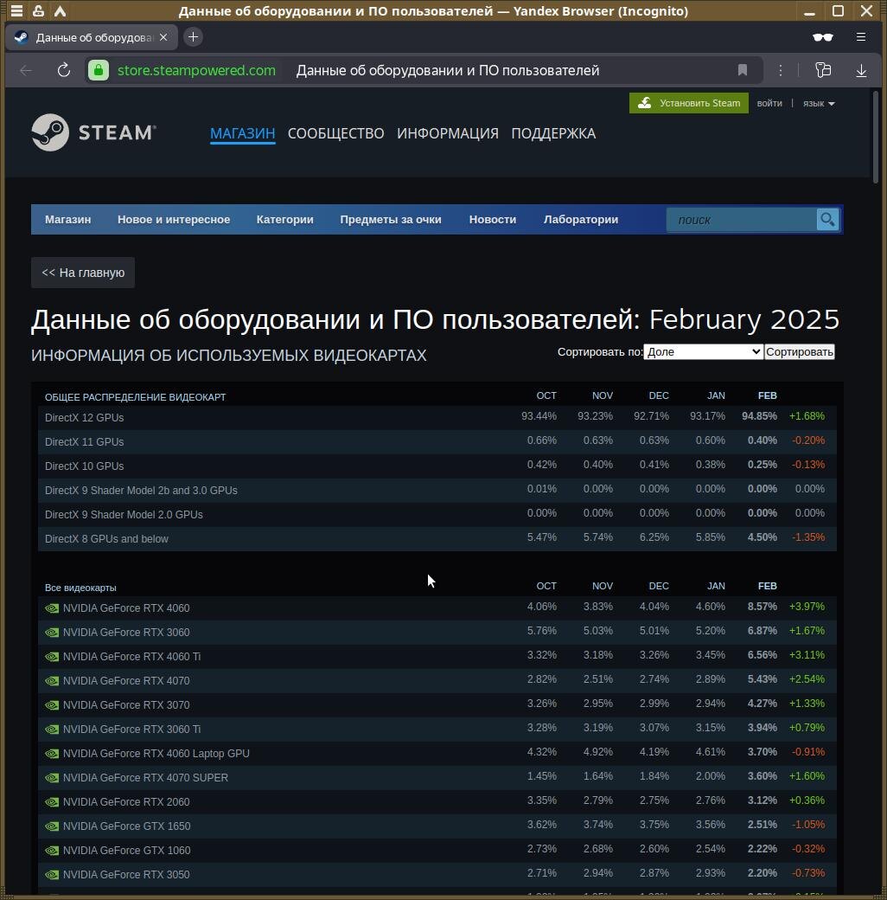This screenshot has width=887, height=900.
Task: Open the ПОДДЕРЖКА top menu
Action: [x=553, y=134]
